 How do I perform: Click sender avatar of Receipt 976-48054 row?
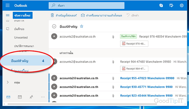coord(54,36)
